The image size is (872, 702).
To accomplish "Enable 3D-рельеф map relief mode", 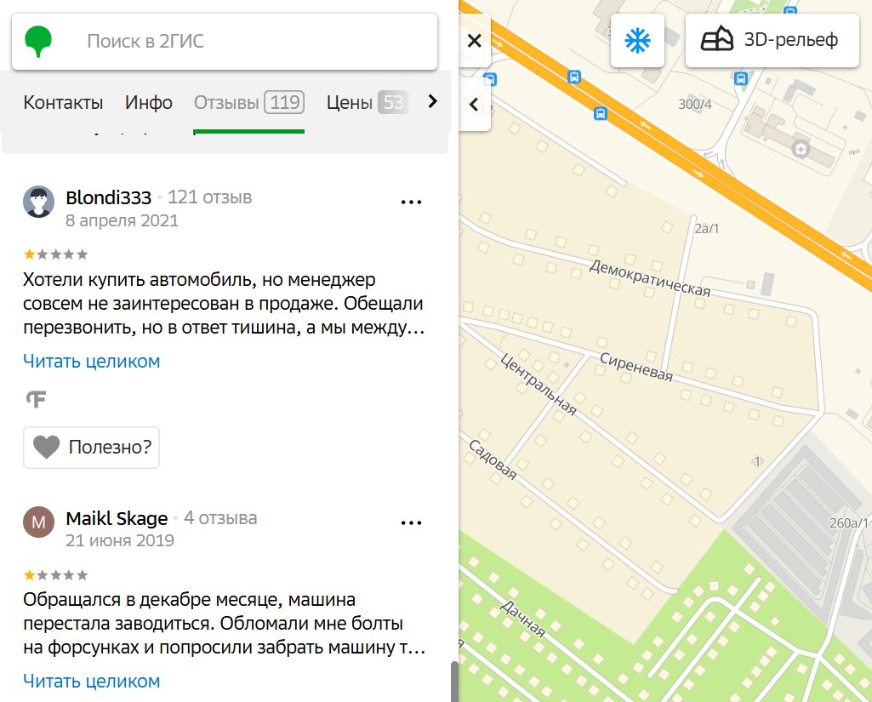I will (771, 40).
